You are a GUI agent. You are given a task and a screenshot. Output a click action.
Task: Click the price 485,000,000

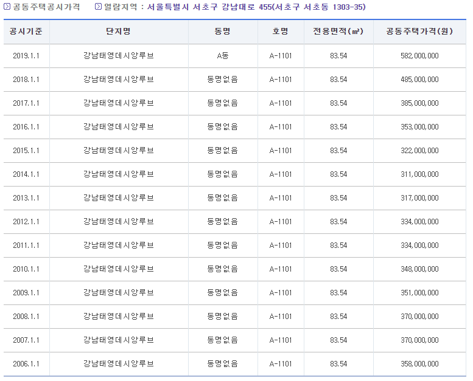(x=419, y=80)
